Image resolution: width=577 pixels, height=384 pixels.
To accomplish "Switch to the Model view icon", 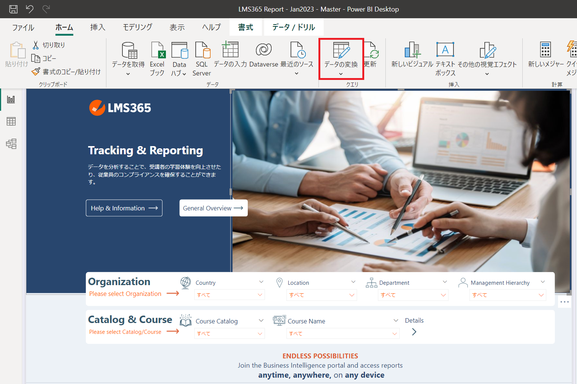I will [11, 143].
